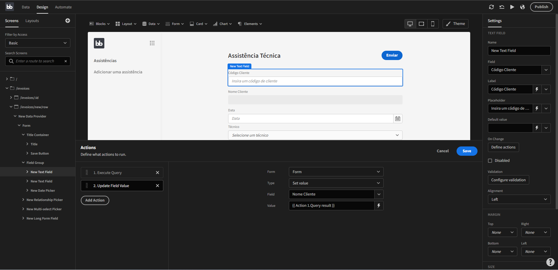Switch to the Layouts tab
Image resolution: width=558 pixels, height=270 pixels.
[32, 21]
